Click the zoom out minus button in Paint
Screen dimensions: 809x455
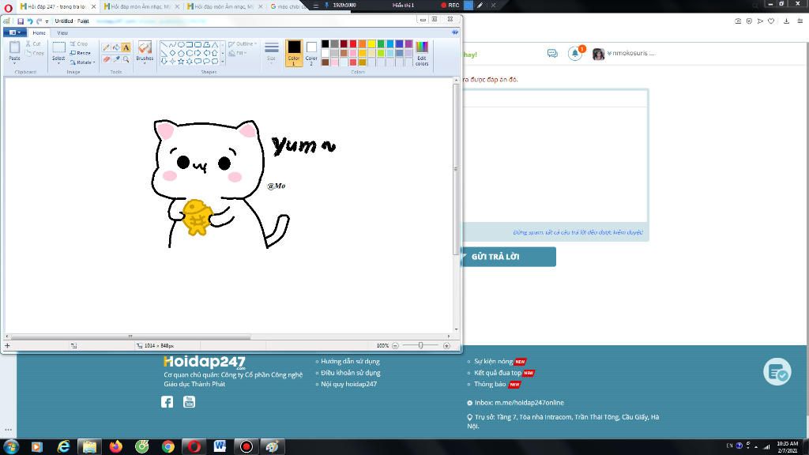coord(395,346)
